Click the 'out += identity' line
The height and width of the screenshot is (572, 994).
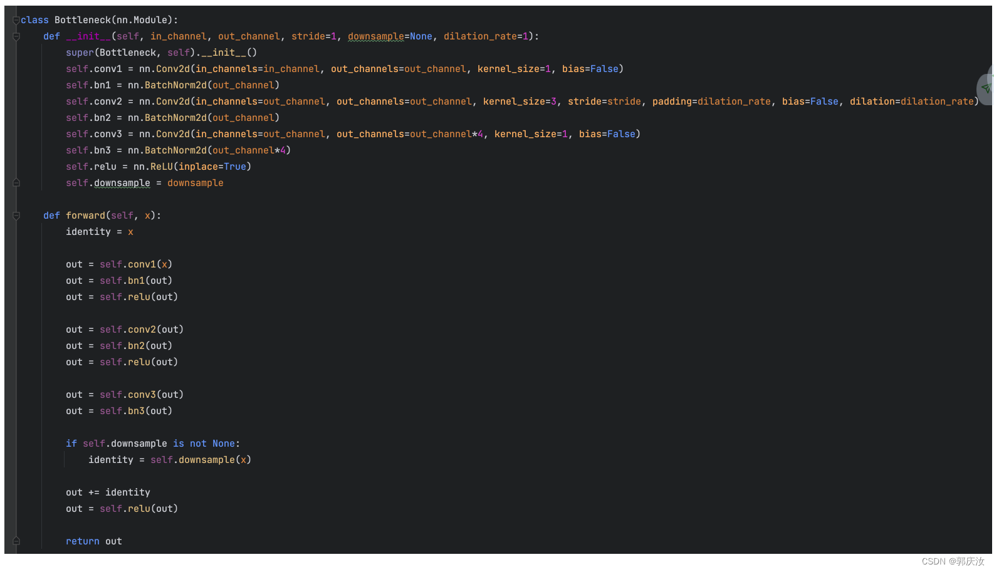pos(108,492)
